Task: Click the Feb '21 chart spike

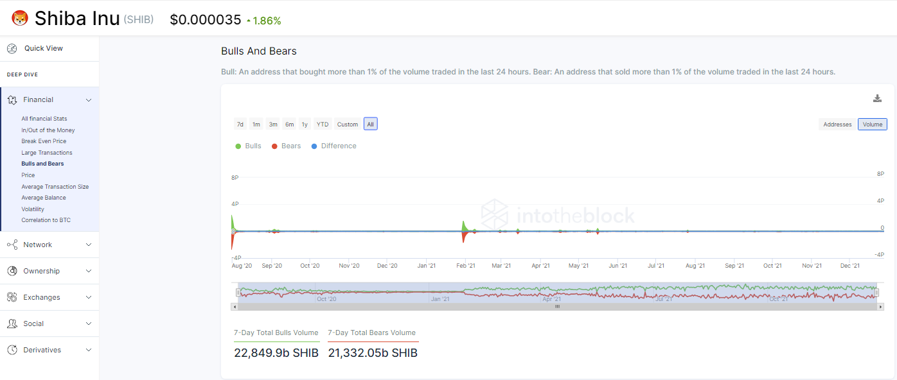Action: (x=463, y=231)
